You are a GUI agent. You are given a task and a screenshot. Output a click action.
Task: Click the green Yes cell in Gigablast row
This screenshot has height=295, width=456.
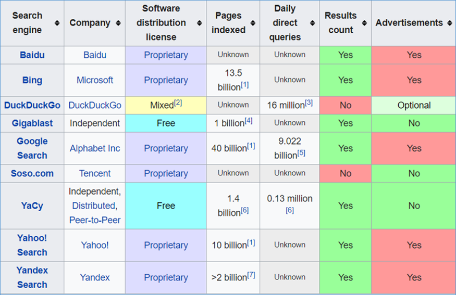tap(345, 123)
